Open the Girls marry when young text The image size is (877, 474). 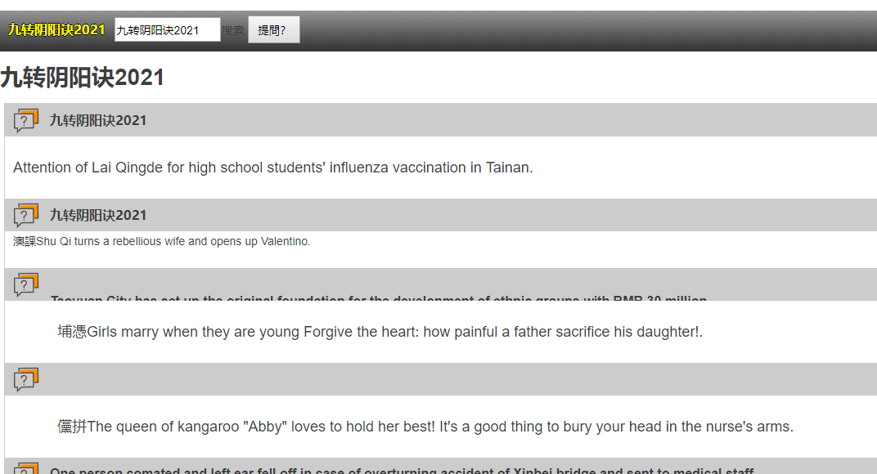[380, 332]
